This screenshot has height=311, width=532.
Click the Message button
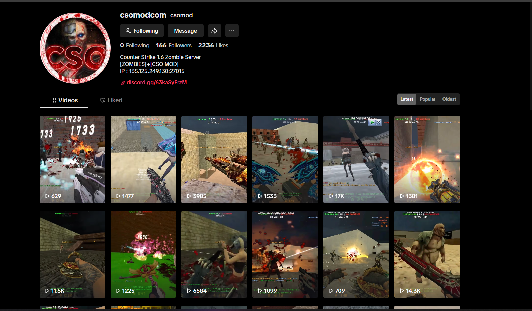click(x=185, y=31)
